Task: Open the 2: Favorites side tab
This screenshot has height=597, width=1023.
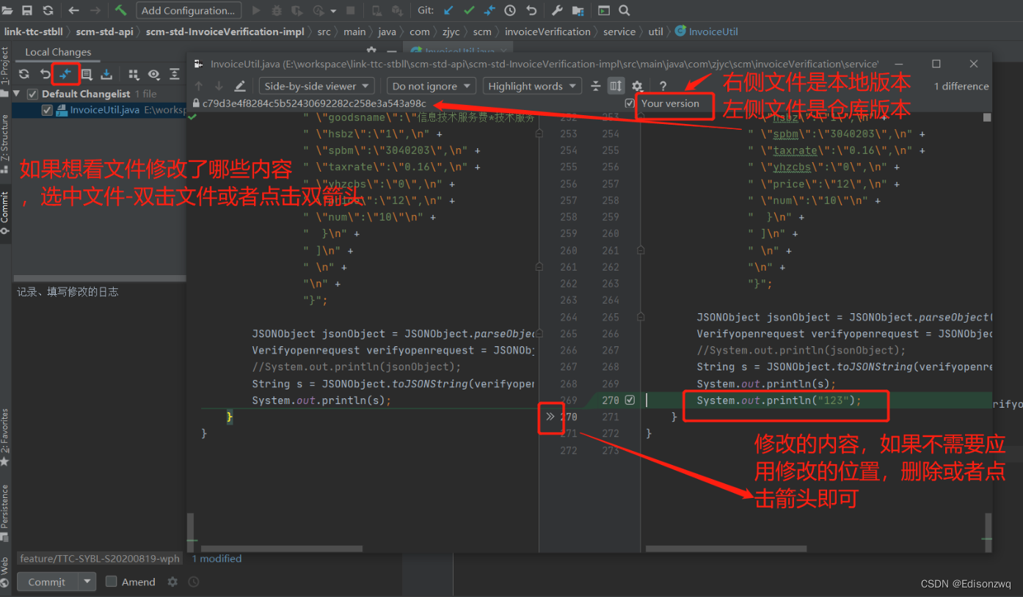Action: click(5, 437)
